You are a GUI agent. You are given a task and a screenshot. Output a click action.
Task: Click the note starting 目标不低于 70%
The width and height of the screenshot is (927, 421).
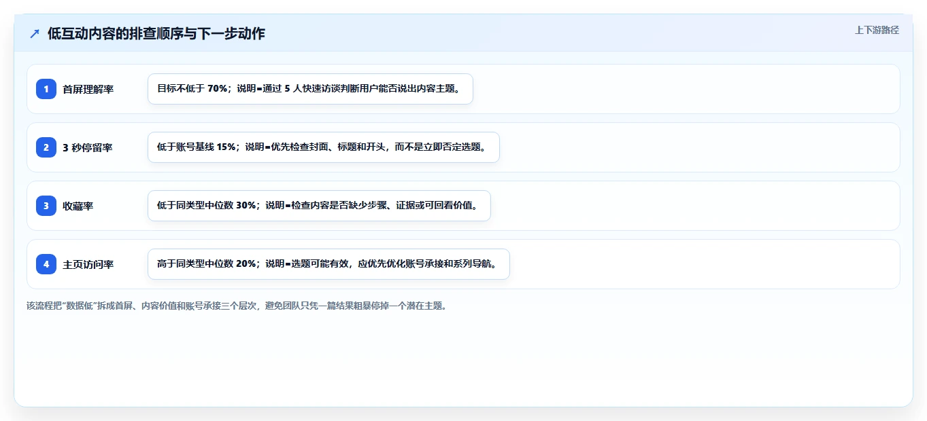pos(310,89)
